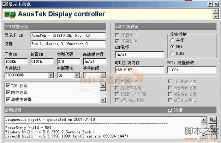Click the 厂商ID field 10DEh

pyautogui.click(x=16, y=62)
